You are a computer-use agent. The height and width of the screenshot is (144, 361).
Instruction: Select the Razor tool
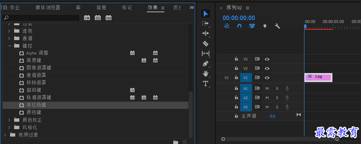pyautogui.click(x=205, y=43)
